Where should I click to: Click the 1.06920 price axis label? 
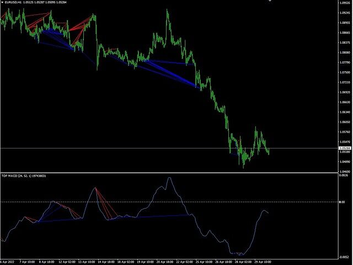(345, 92)
